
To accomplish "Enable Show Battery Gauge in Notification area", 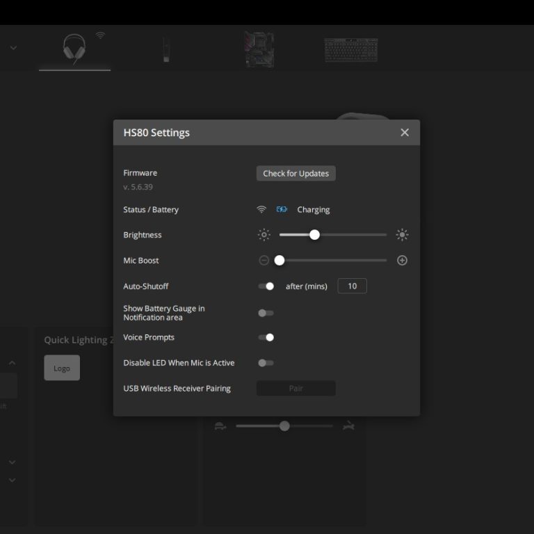I will pos(266,313).
